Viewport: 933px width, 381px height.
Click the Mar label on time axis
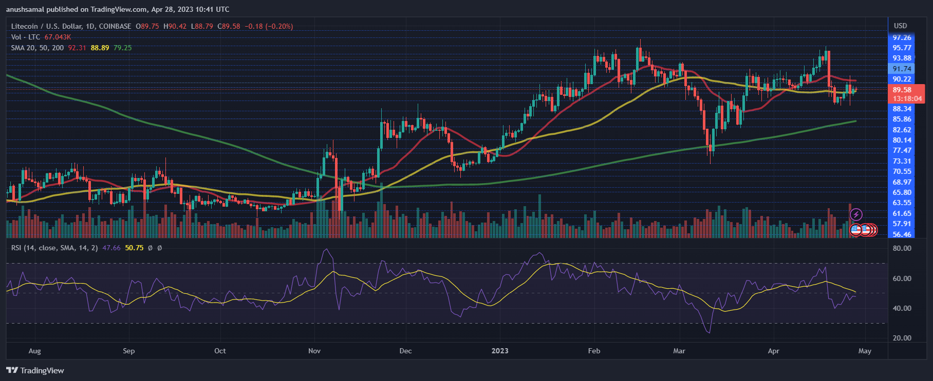679,351
